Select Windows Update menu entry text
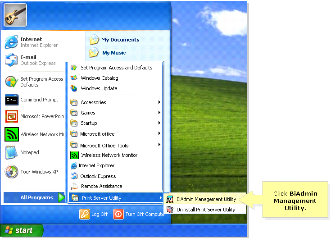This screenshot has height=238, width=331. click(99, 88)
